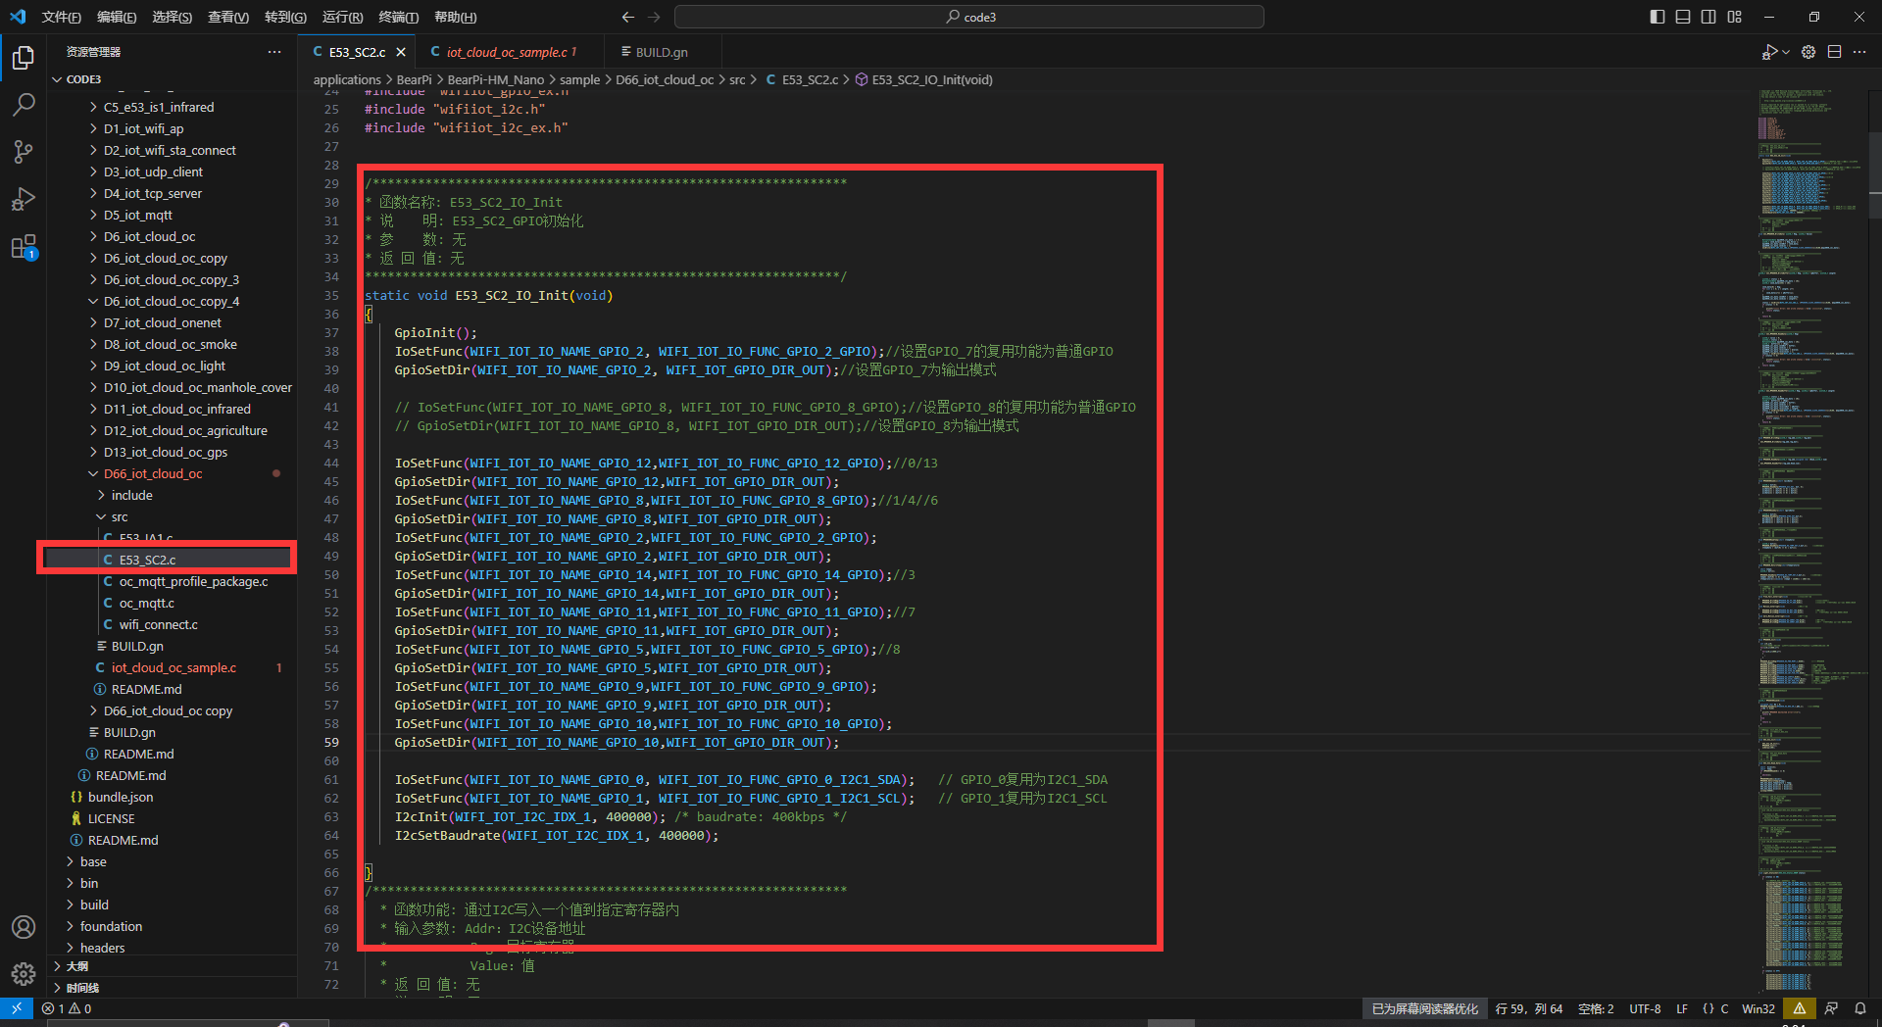Screen dimensions: 1882x1027
Task: Click the feedback icon beside the bell
Action: 1831,1008
